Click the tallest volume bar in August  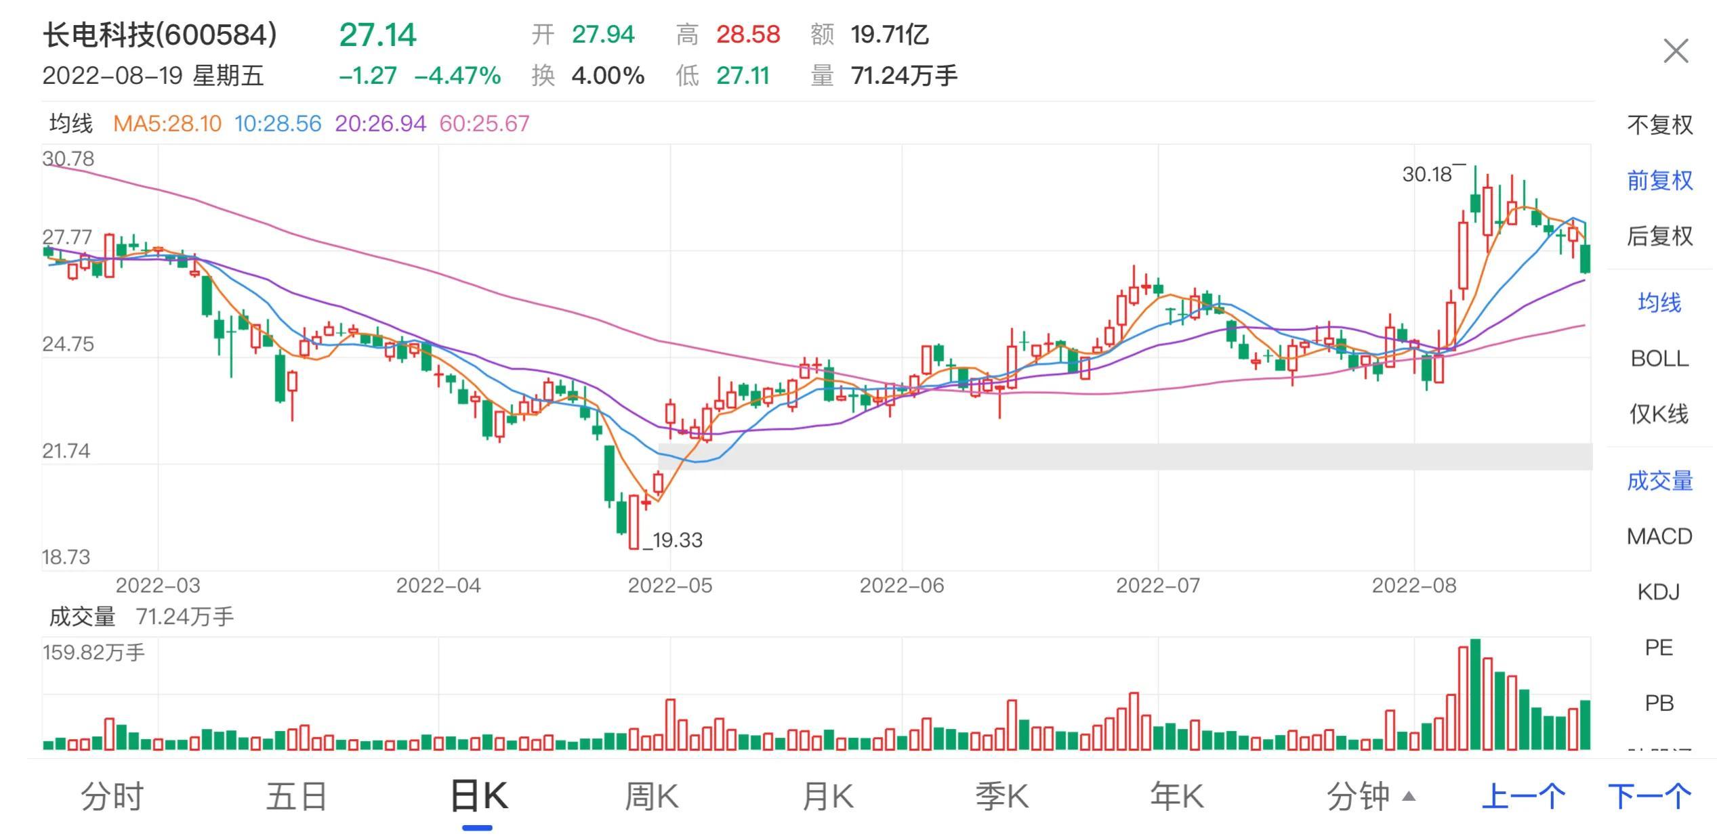1475,694
